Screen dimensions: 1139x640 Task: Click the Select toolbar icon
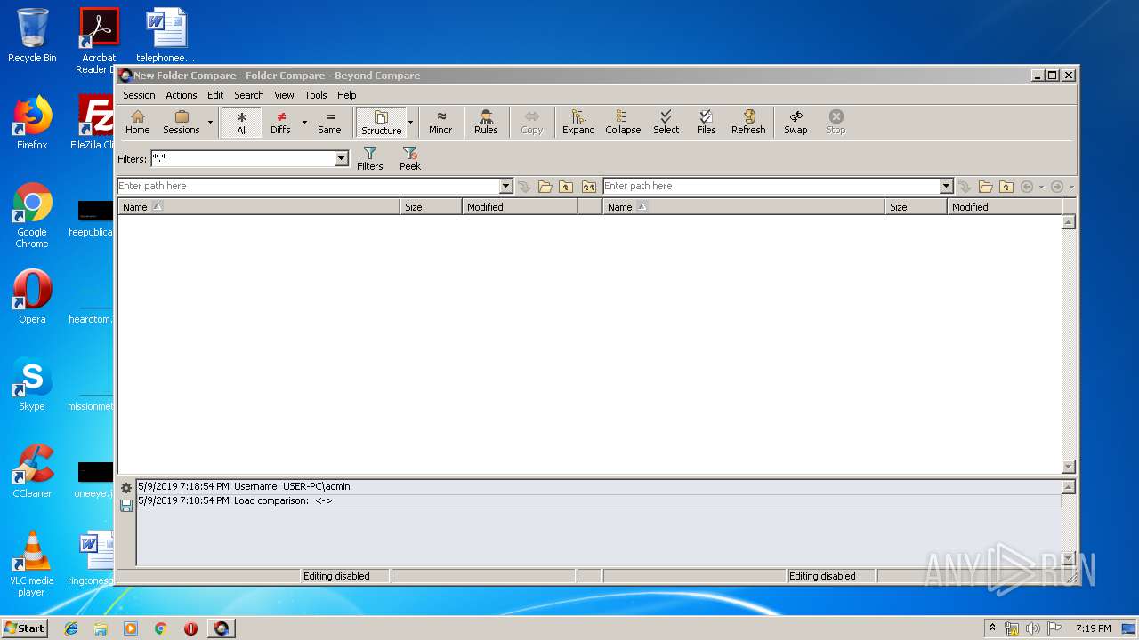tap(666, 123)
